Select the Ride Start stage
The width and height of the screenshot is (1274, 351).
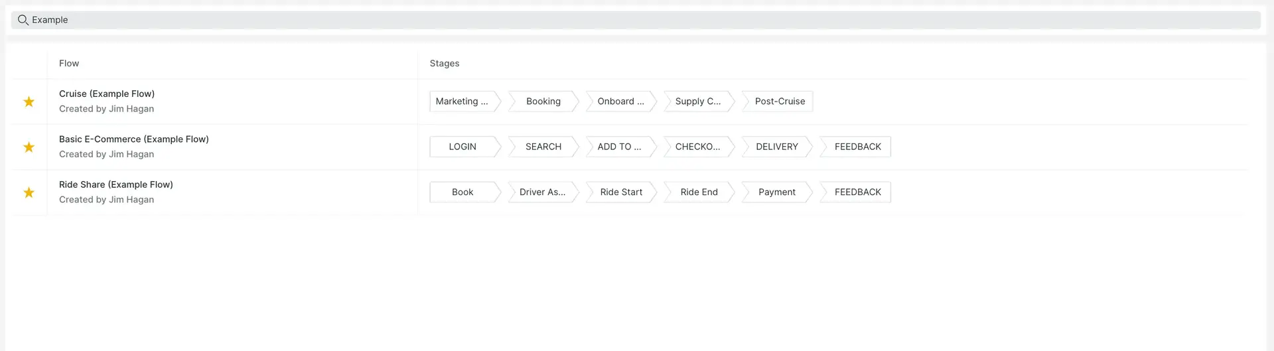coord(621,192)
